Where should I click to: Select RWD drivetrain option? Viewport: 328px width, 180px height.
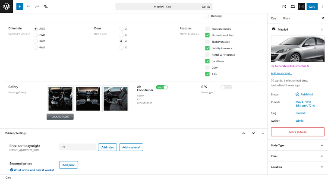(x=35, y=41)
